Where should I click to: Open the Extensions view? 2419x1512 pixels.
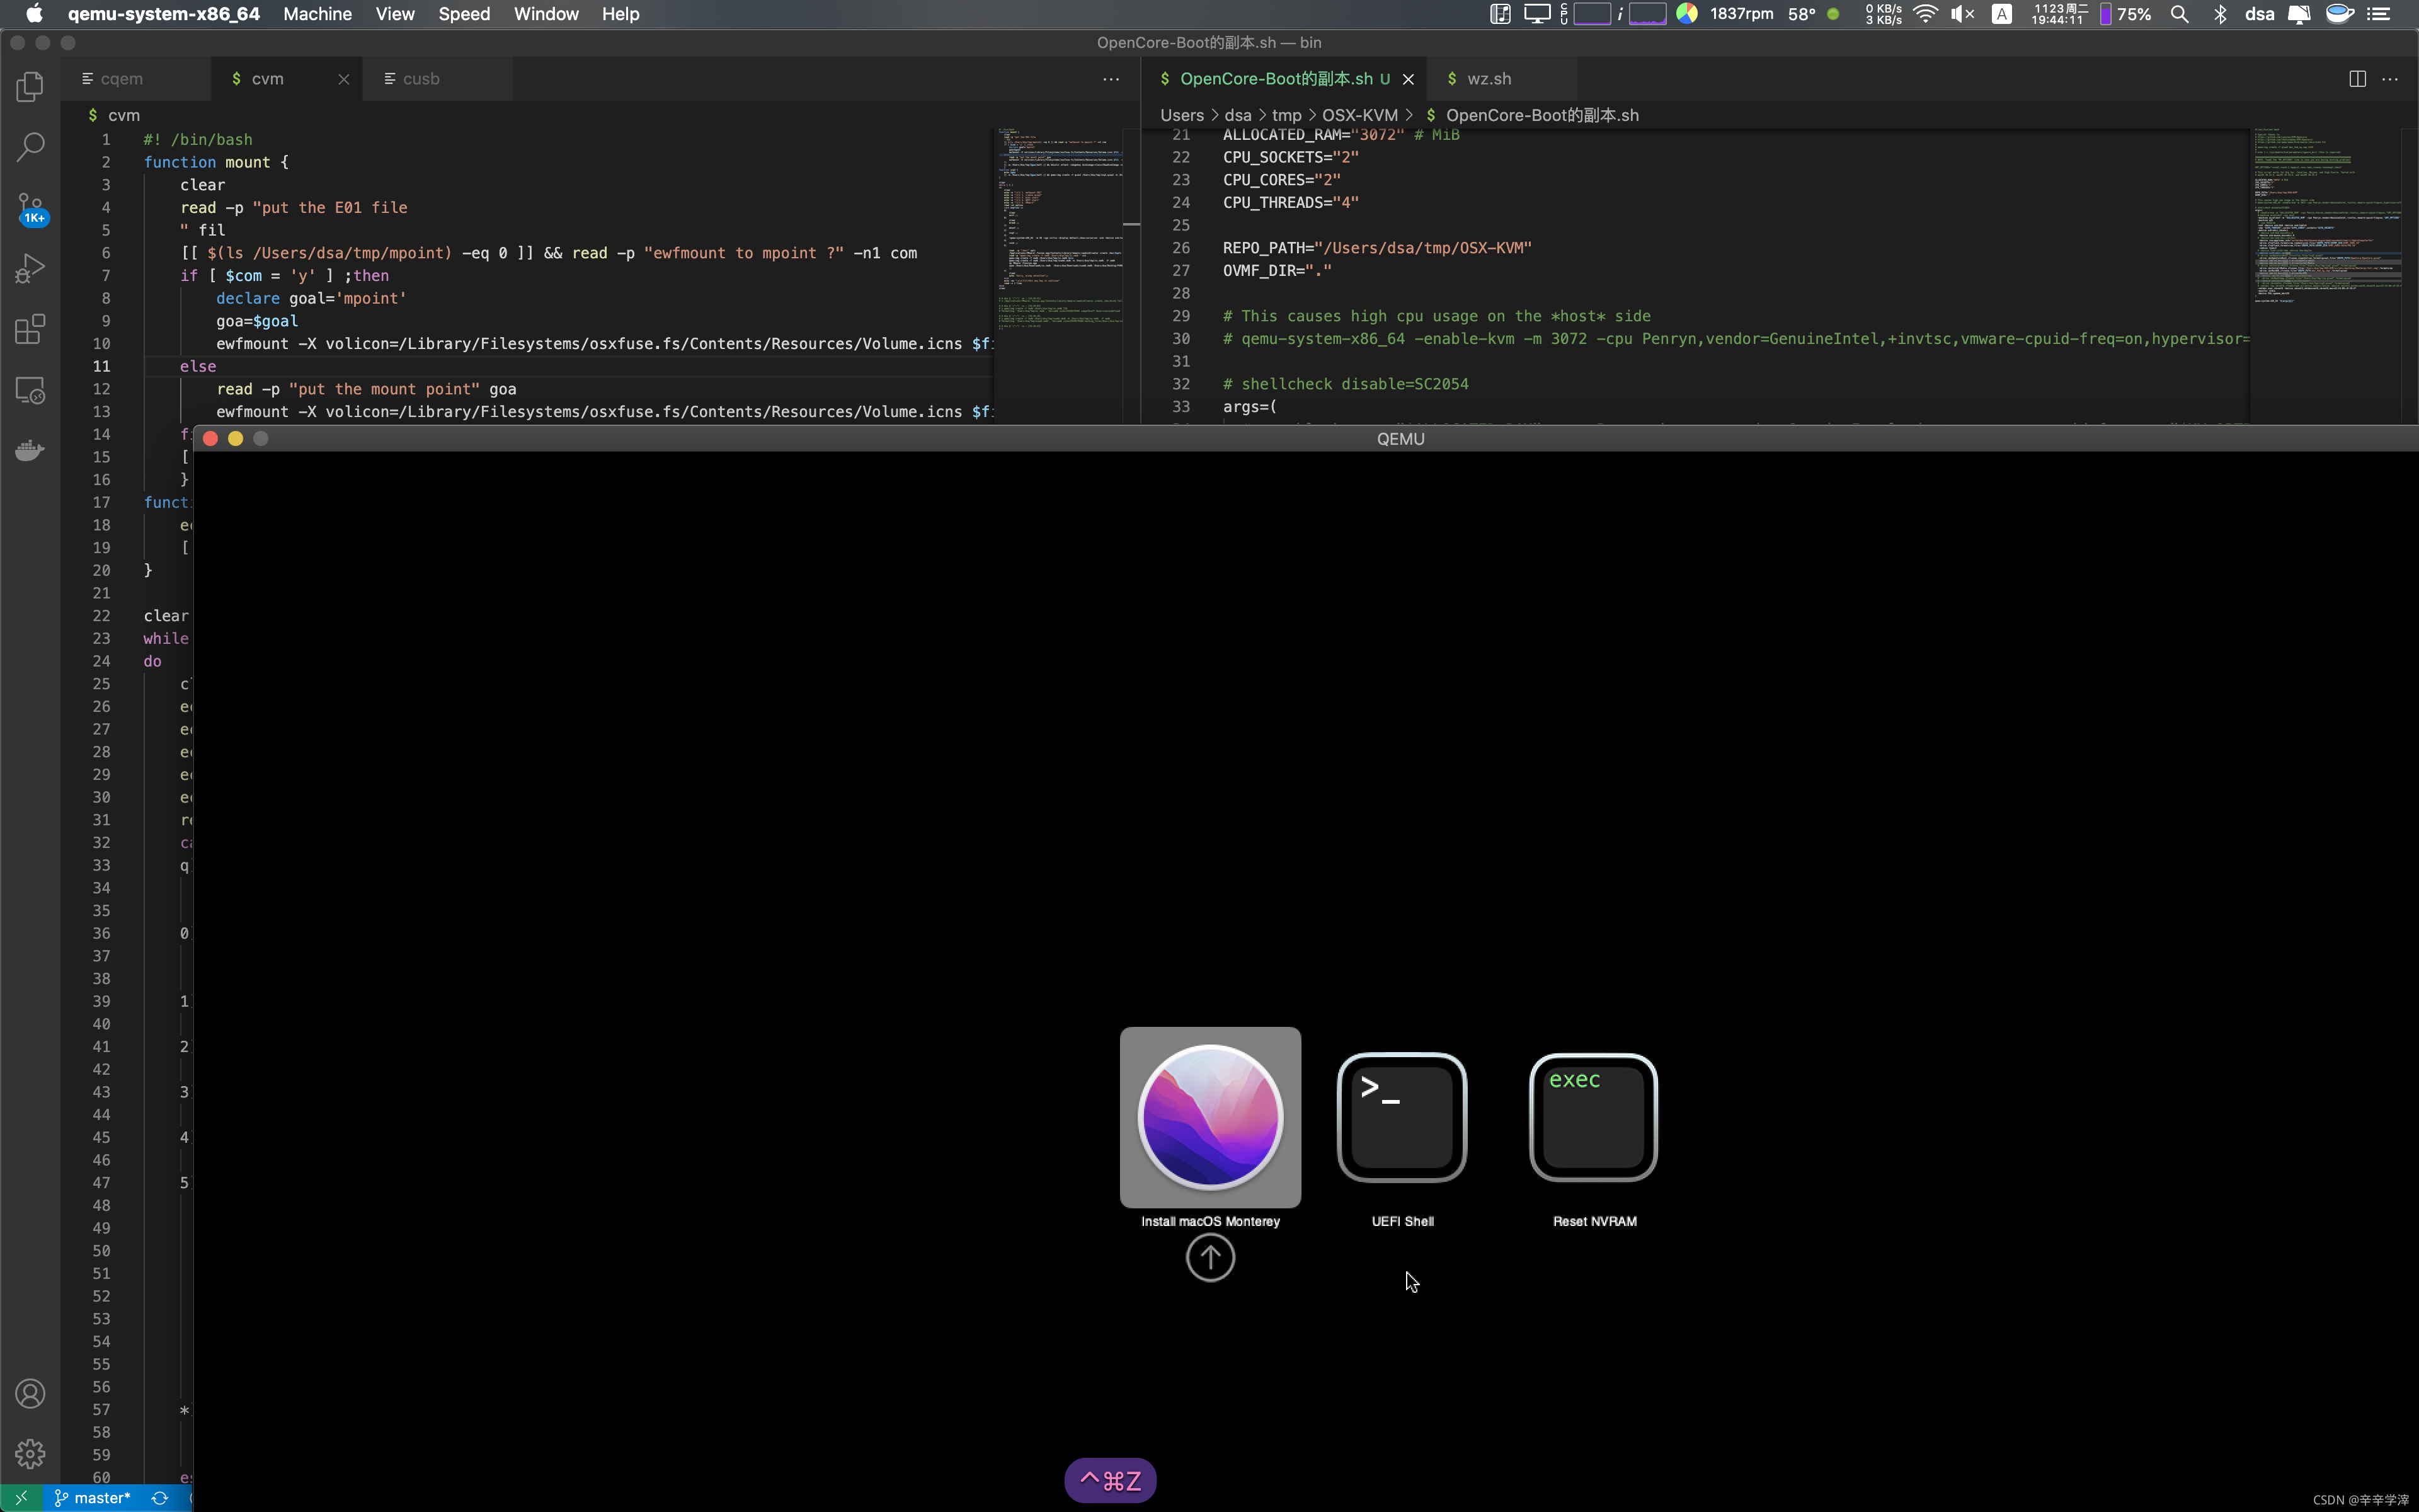[x=30, y=329]
